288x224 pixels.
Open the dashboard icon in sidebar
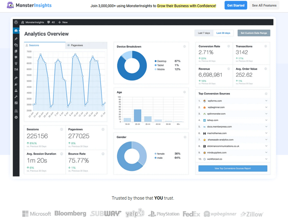tap(16, 31)
